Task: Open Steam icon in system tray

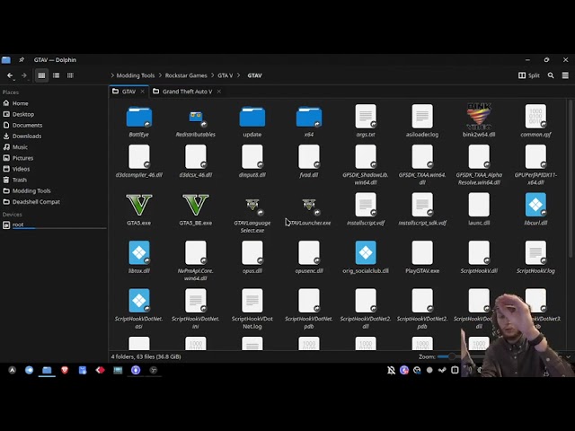Action: (442, 370)
